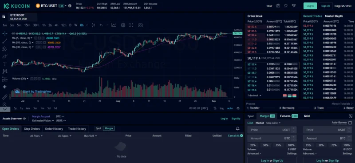Screen dimensions: 355x163
Task: Click the notification bell icon in orders panel
Action: (237, 128)
